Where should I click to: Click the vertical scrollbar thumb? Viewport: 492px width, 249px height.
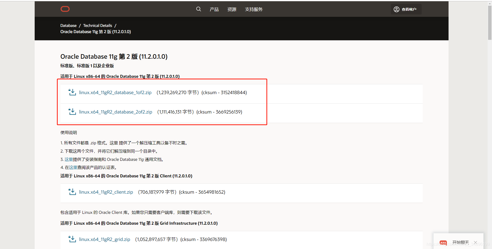coord(490,23)
